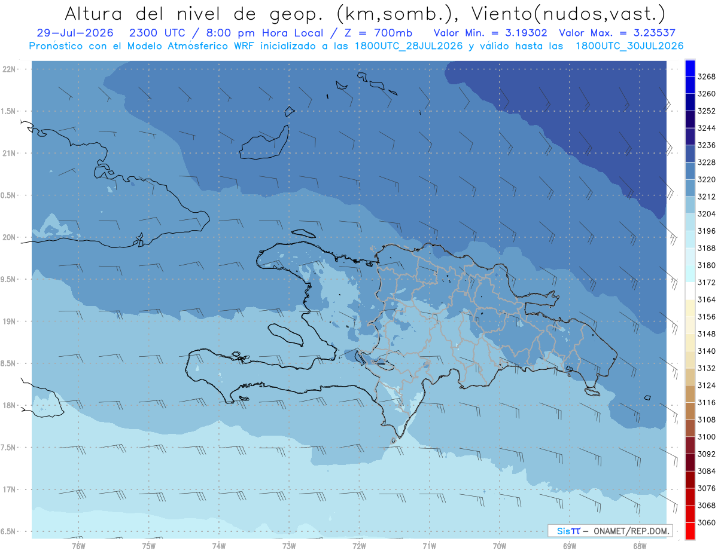Viewport: 718px width, 554px height.
Task: Click the '73W' longitude label
Action: click(x=289, y=545)
